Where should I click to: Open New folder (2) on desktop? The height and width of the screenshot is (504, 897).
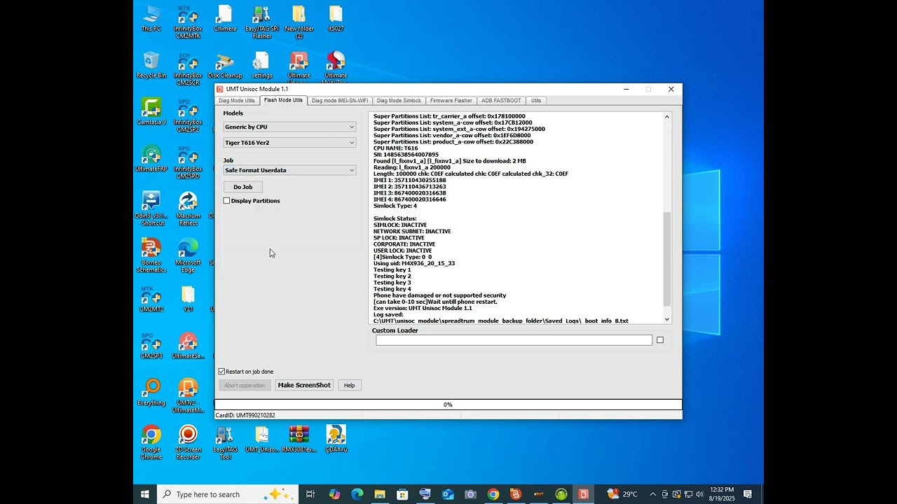pyautogui.click(x=299, y=22)
